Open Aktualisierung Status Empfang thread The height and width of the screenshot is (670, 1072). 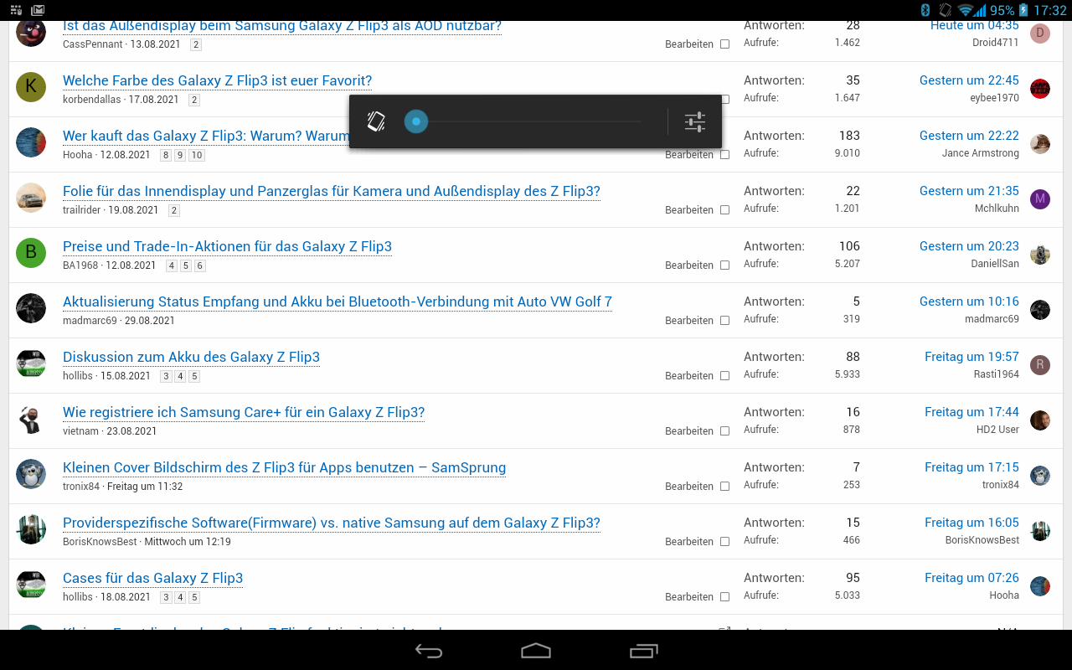click(338, 301)
